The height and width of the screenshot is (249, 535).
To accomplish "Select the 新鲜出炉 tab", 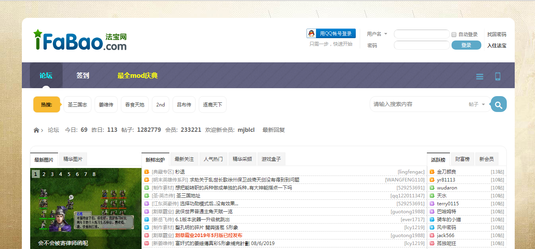I will click(x=155, y=160).
